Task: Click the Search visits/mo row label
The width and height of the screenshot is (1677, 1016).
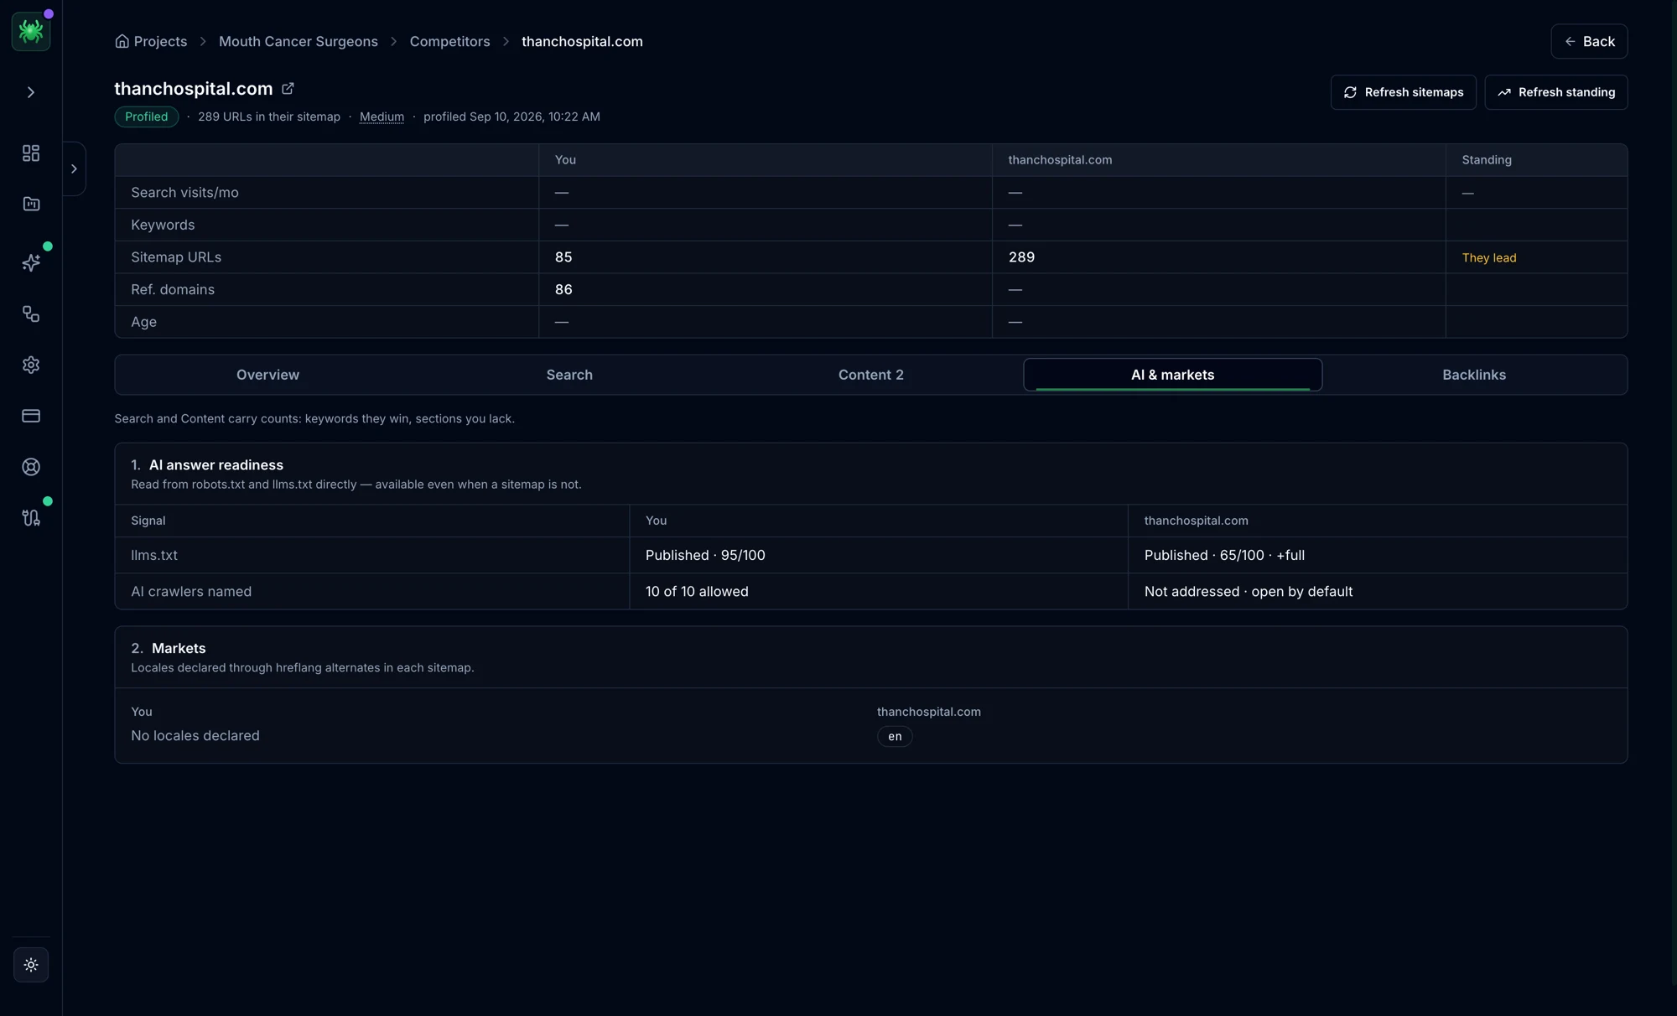Action: point(184,193)
